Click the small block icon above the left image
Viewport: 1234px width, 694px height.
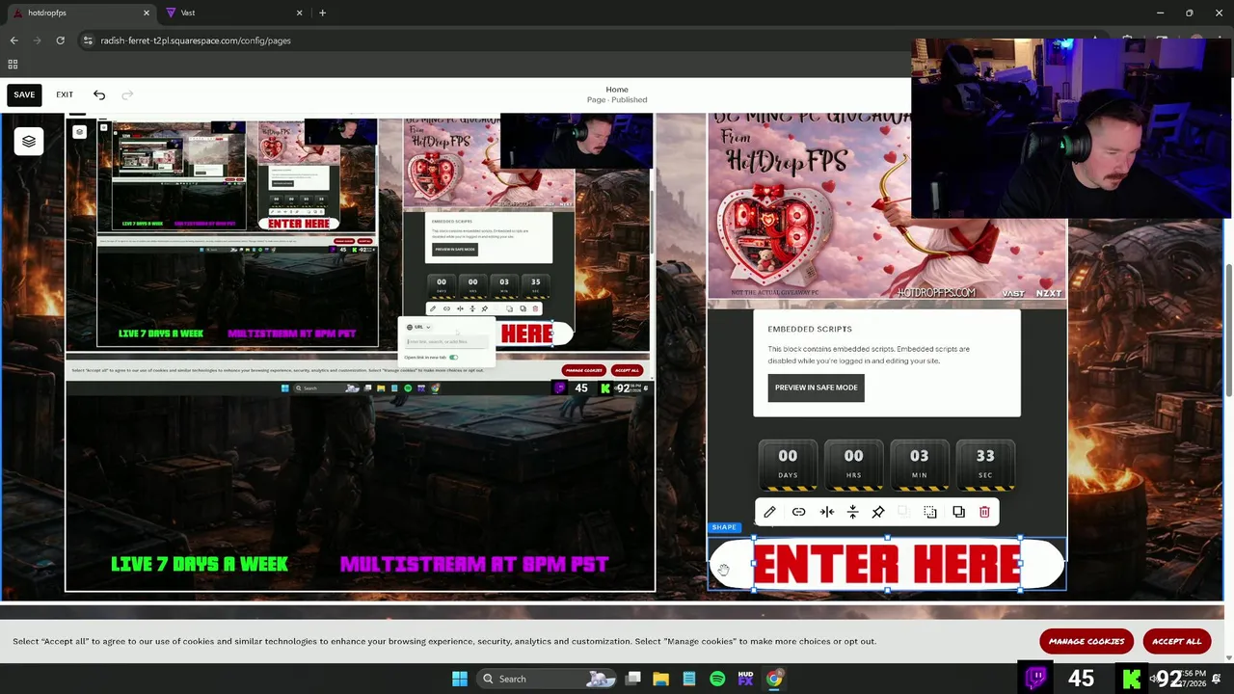pyautogui.click(x=79, y=132)
